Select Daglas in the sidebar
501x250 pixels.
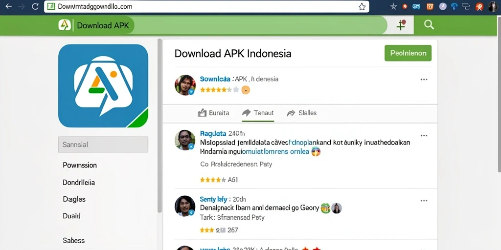[x=74, y=199]
